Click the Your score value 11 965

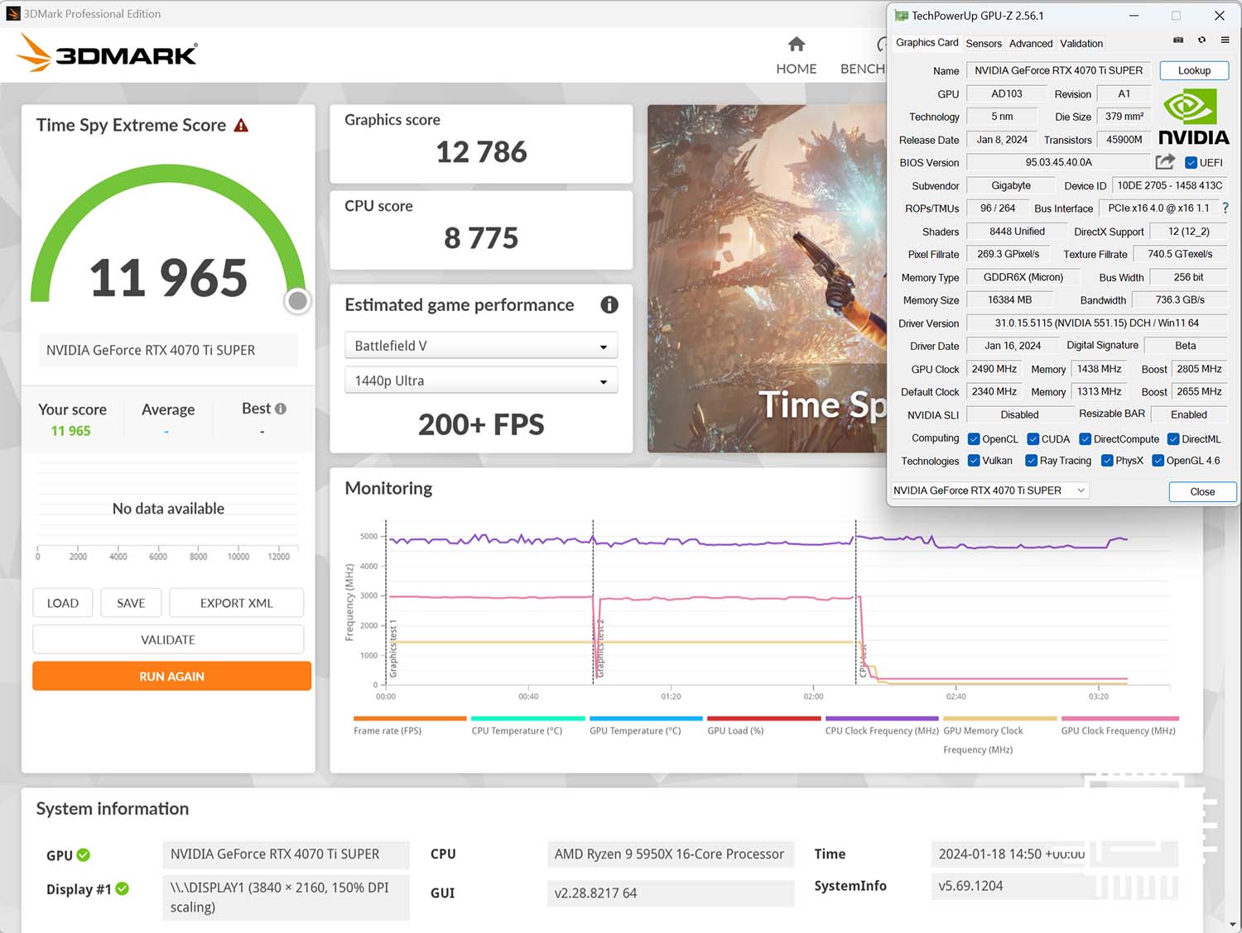tap(70, 431)
